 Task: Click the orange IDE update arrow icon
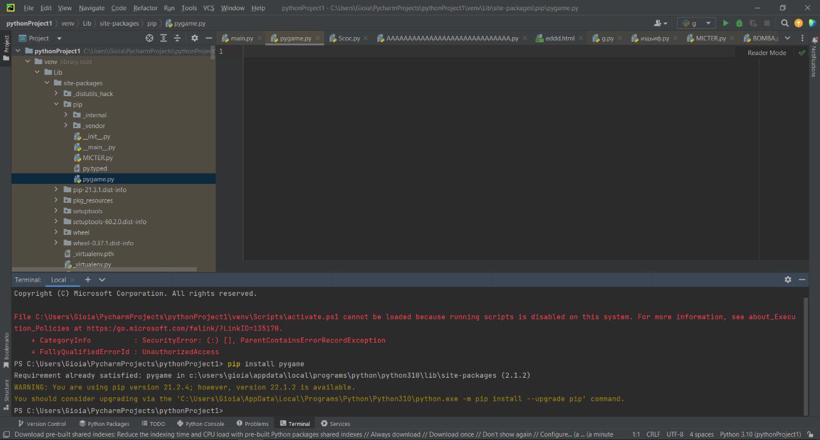[x=798, y=23]
